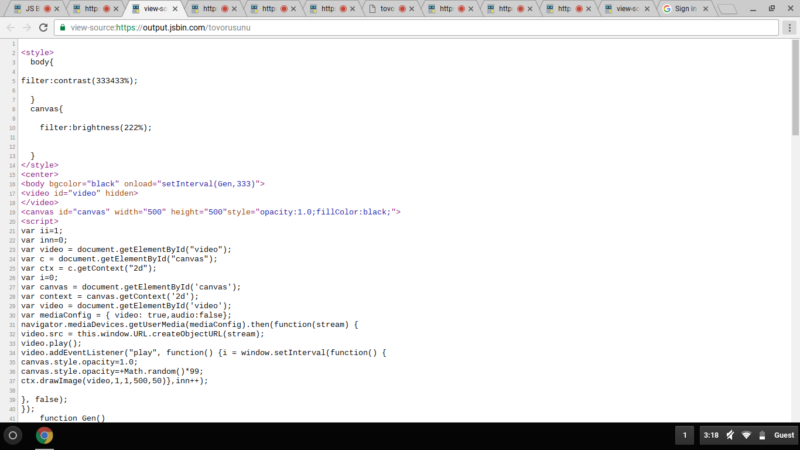Click the canvas style value "opacity:1.0;fillColor:black;"

[x=326, y=212]
